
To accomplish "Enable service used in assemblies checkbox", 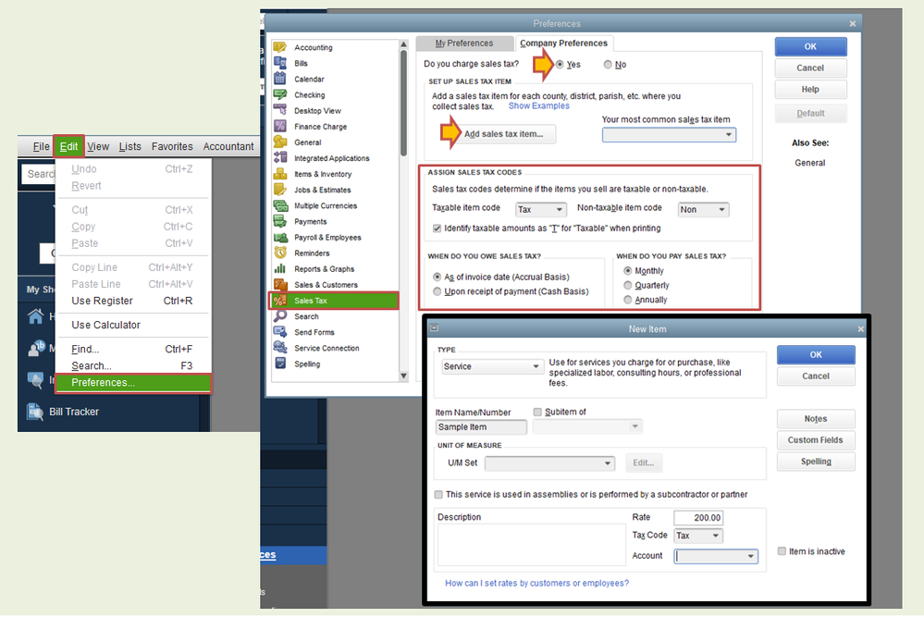I will [438, 494].
